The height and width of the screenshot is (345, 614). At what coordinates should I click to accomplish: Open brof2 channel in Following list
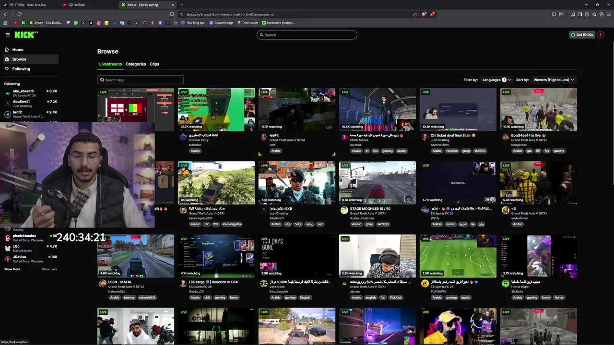tap(31, 114)
